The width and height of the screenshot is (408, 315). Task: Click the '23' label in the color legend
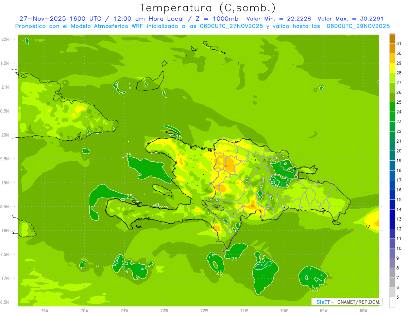tap(399, 122)
